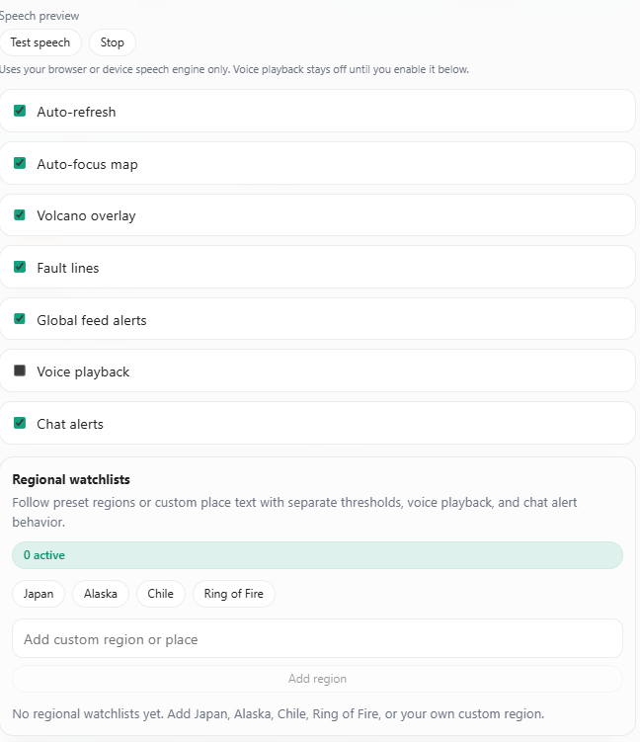Uncheck the Chat alerts checkbox
The height and width of the screenshot is (742, 640).
click(x=20, y=423)
